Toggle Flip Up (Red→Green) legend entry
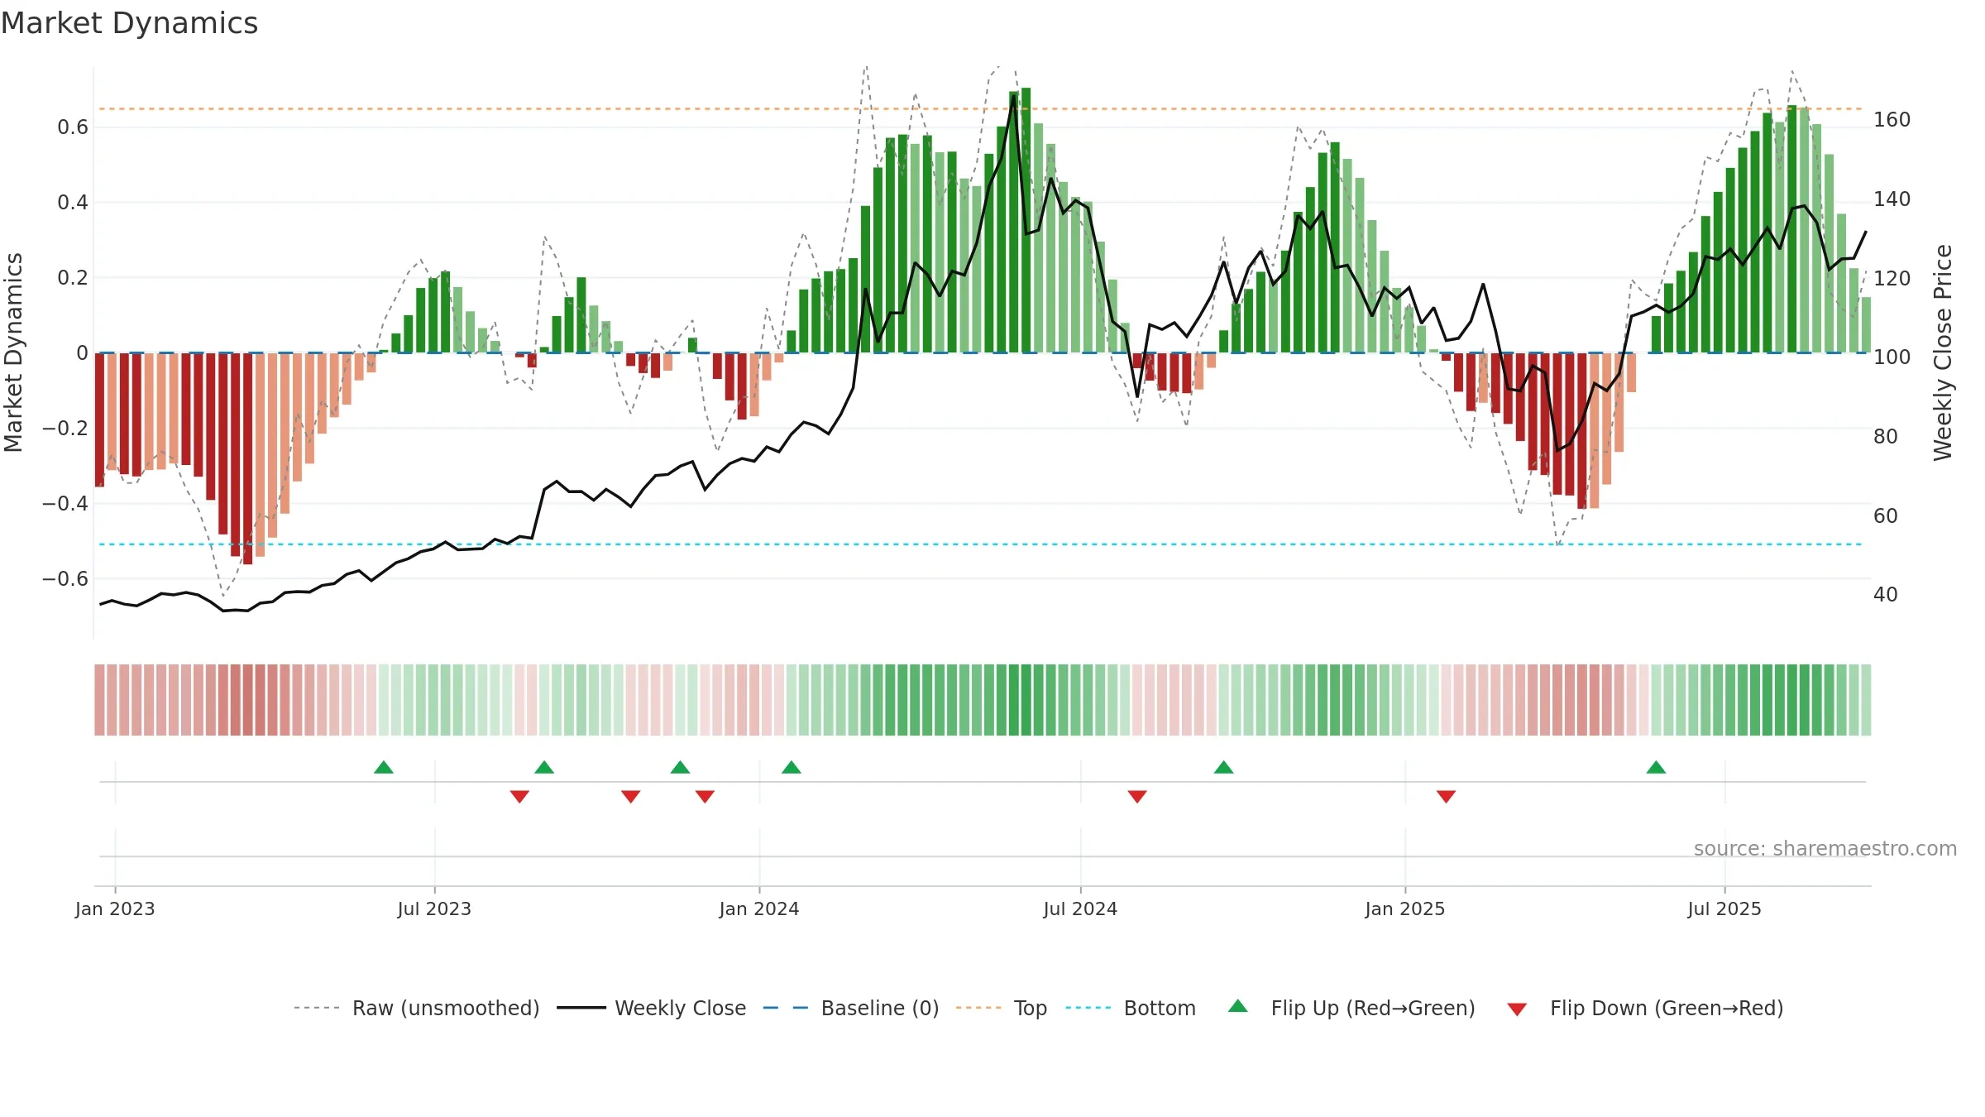The width and height of the screenshot is (1985, 1117). 1351,1008
